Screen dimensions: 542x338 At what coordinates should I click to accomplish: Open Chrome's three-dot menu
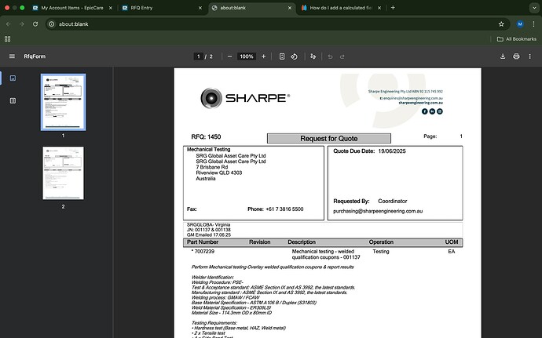[533, 24]
